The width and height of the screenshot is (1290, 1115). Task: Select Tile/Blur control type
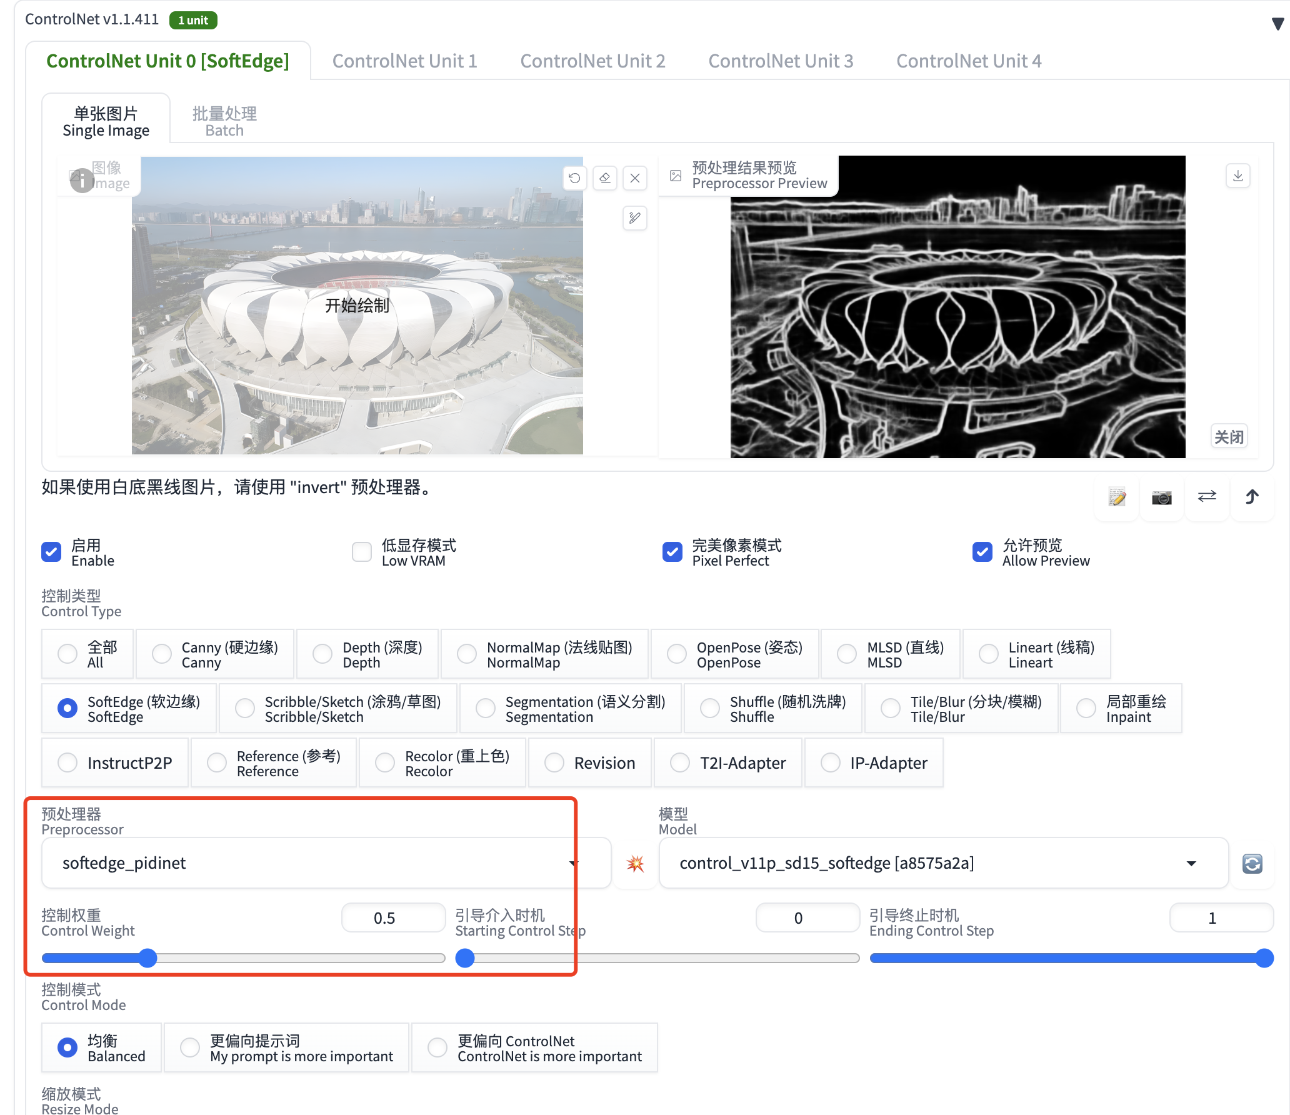coord(961,708)
